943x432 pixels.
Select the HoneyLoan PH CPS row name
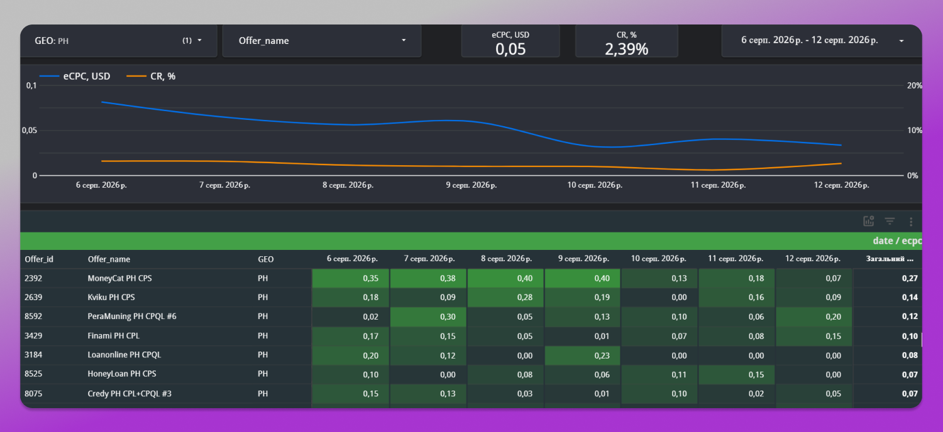122,374
